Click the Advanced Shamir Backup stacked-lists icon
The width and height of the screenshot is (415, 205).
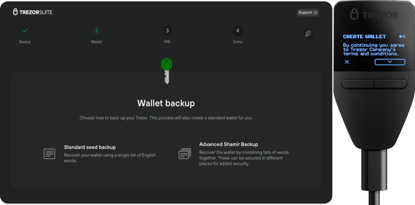(x=185, y=154)
